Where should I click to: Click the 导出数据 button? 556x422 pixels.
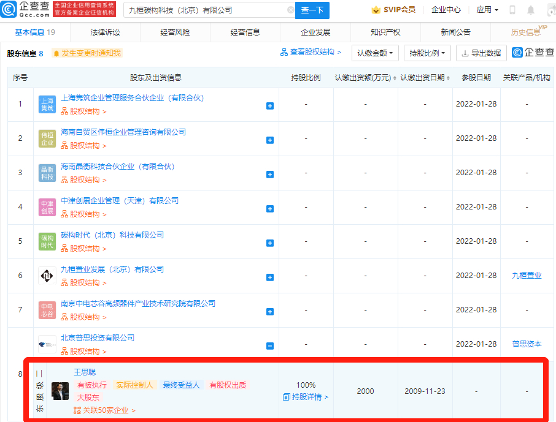pos(481,53)
